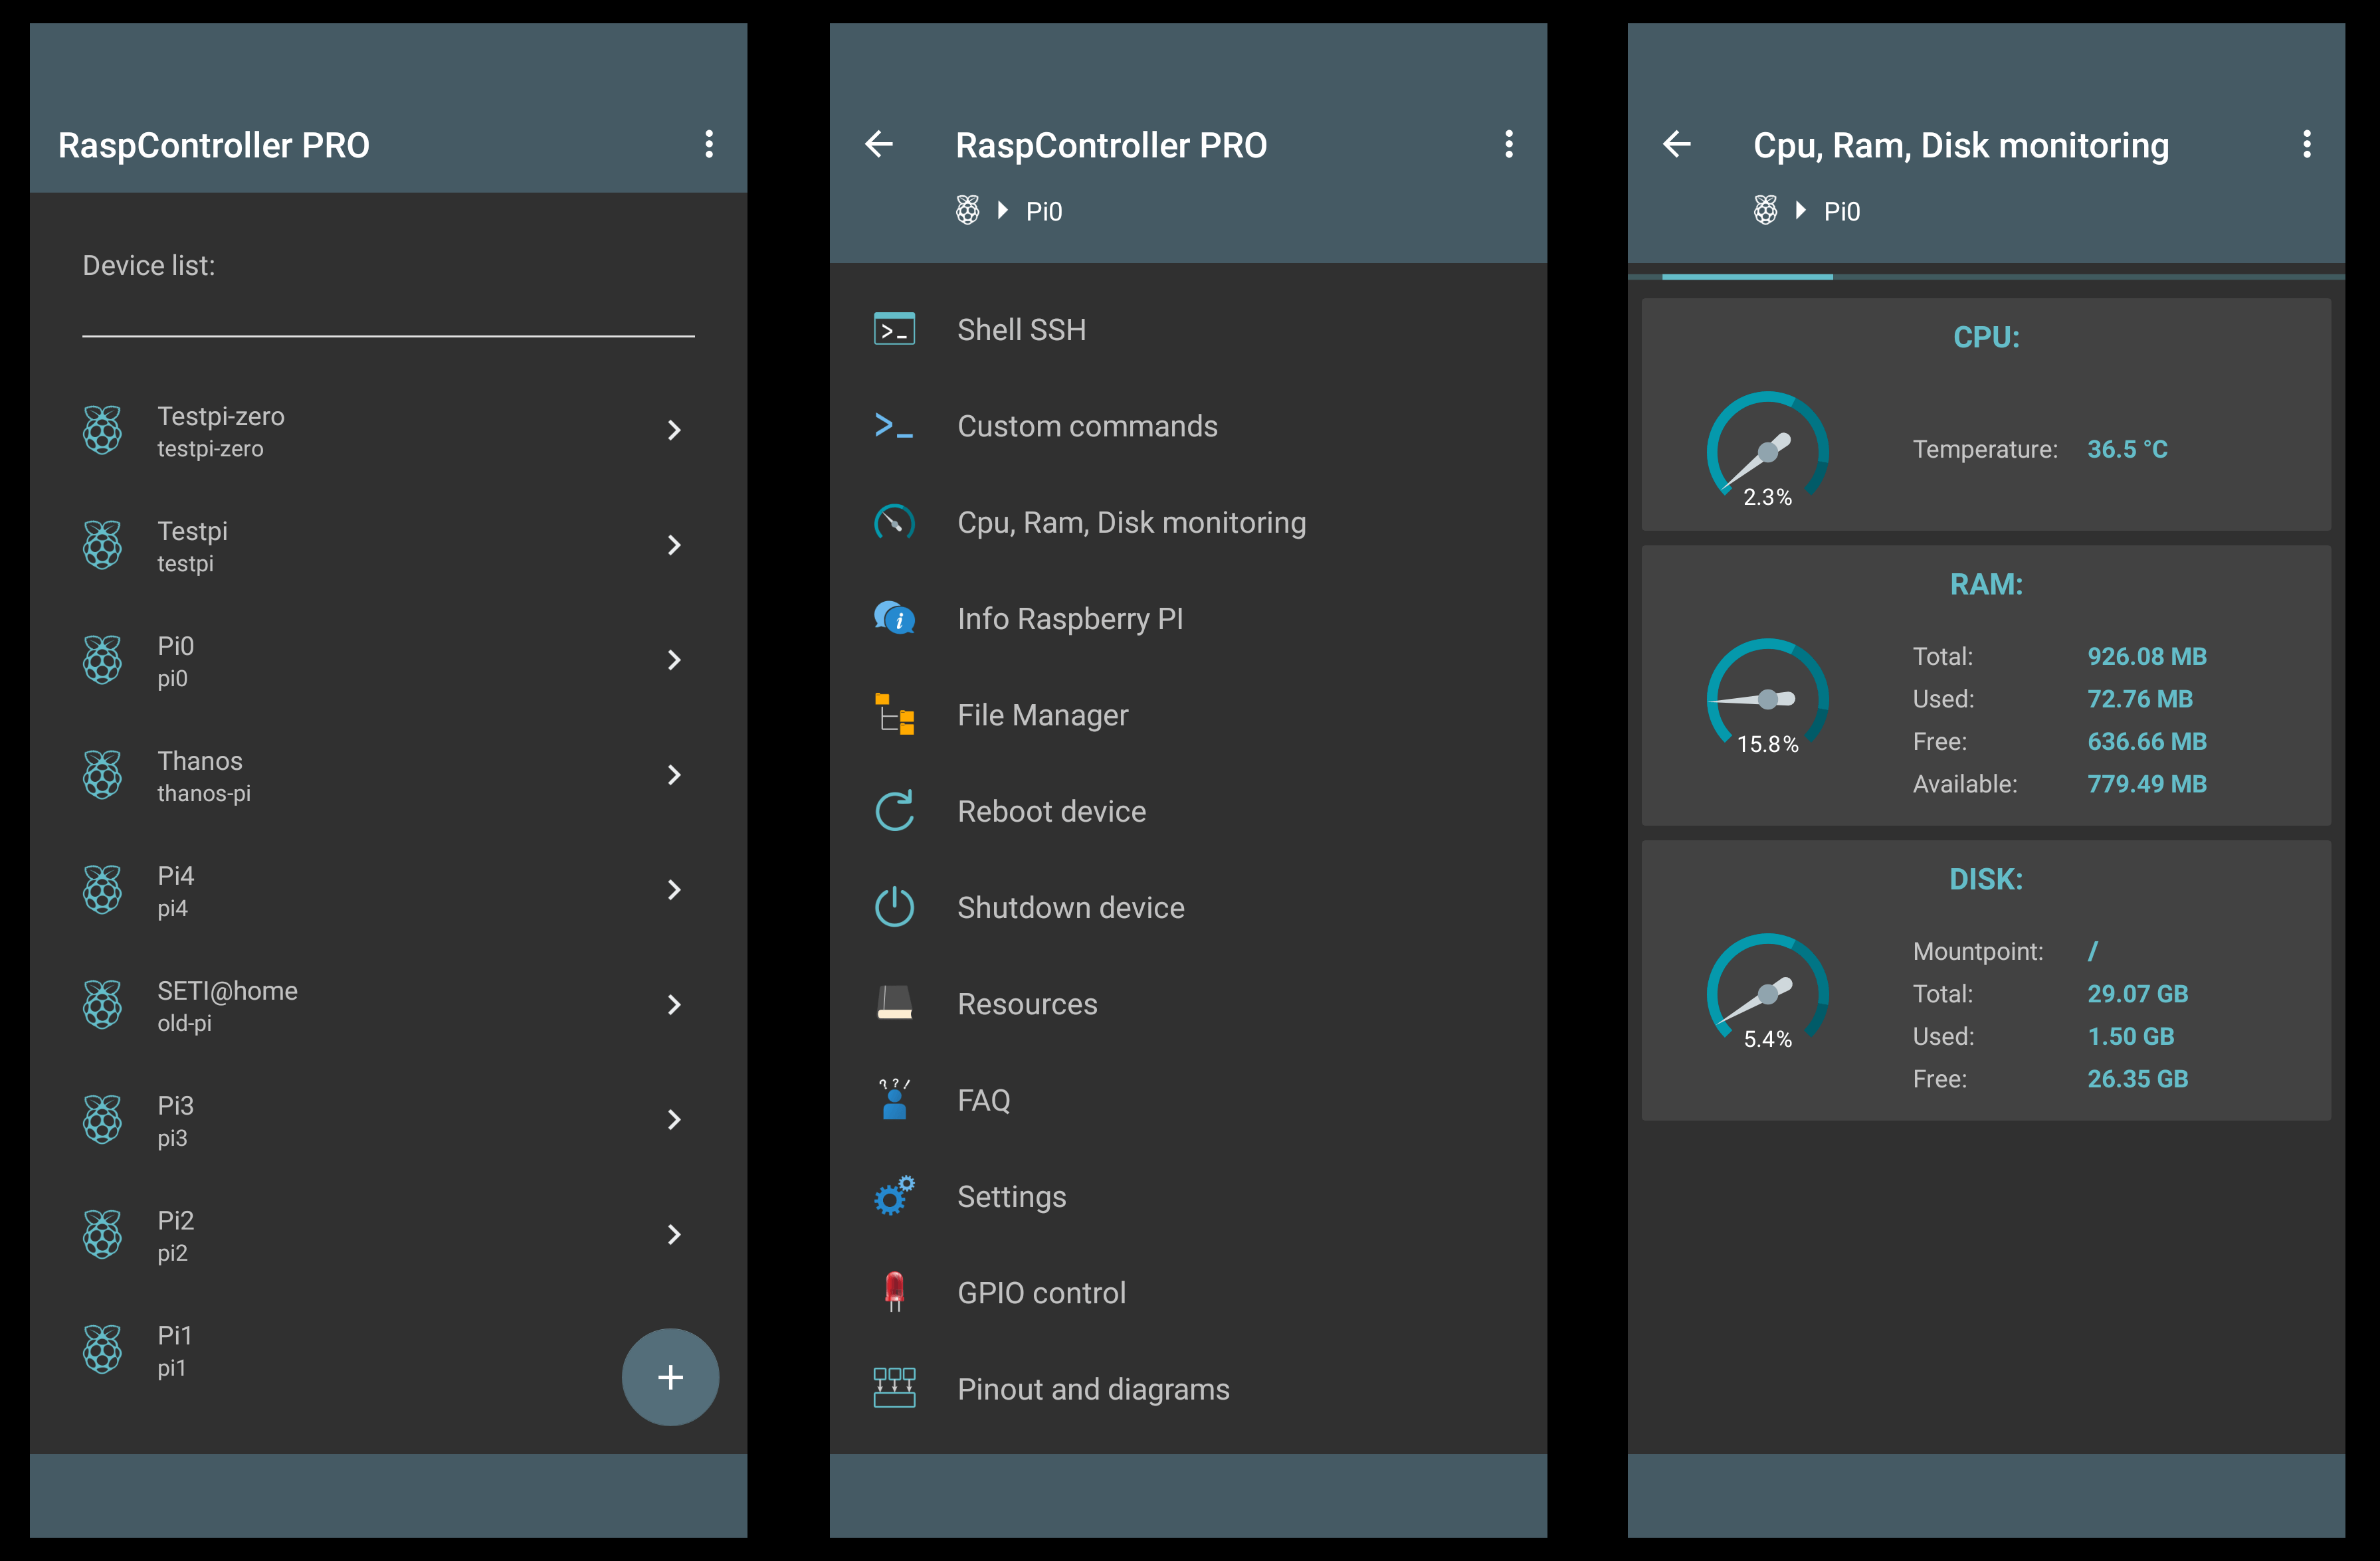Go back from Cpu, Ram, Disk monitoring screen
The width and height of the screenshot is (2380, 1561).
click(1677, 144)
